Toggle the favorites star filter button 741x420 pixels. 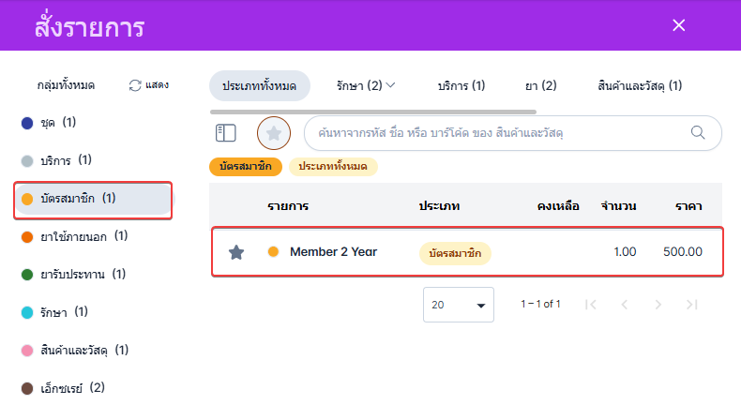[274, 133]
